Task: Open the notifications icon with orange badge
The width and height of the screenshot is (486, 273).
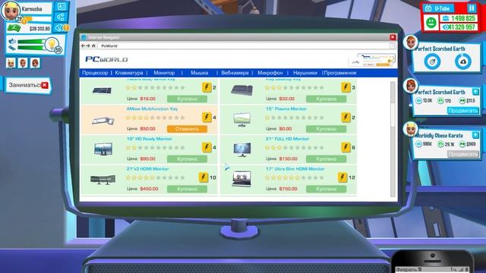Action: [x=60, y=28]
